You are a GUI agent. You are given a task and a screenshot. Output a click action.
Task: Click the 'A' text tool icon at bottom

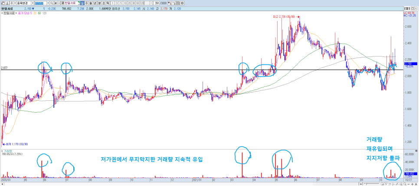tap(416, 184)
